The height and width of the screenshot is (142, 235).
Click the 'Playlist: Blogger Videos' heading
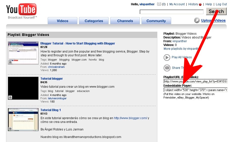pyautogui.click(x=28, y=35)
